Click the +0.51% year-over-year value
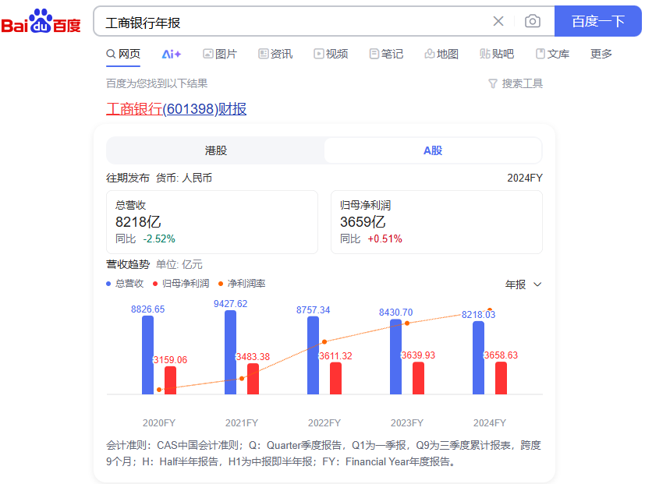 tap(385, 239)
